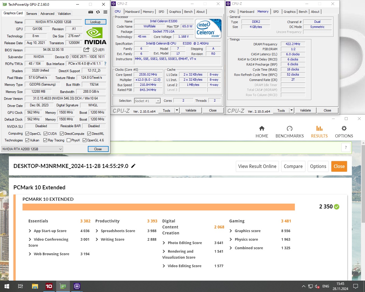Click the NVIDIA logo in GPU-Z

[x=95, y=36]
